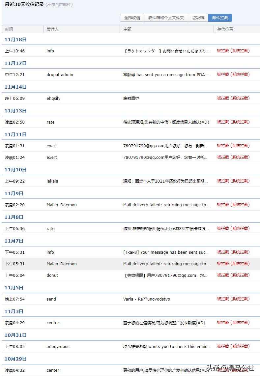The image size is (260, 377).
Task: Click the 存信位置 column header
Action: coord(225,29)
